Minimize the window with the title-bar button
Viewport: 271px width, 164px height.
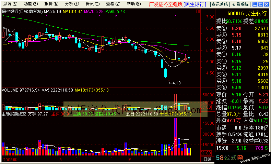point(255,4)
